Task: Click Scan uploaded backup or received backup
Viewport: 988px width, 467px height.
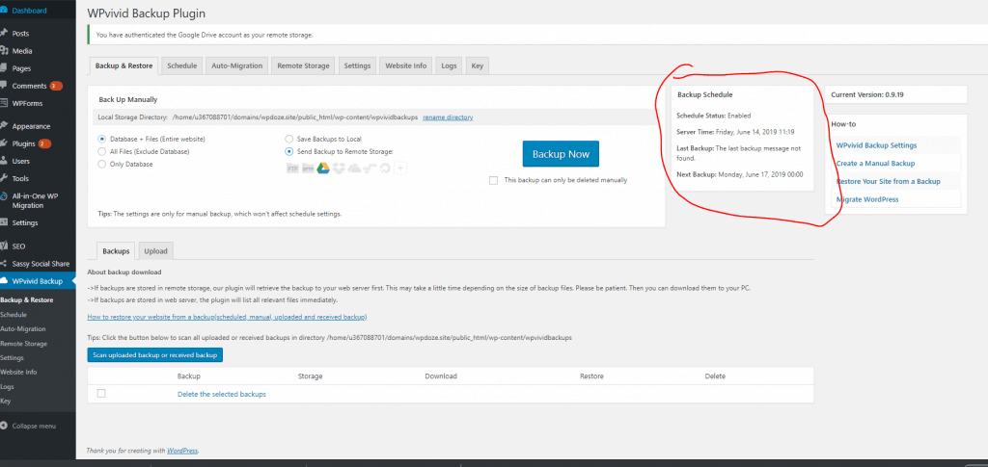Action: pyautogui.click(x=155, y=355)
